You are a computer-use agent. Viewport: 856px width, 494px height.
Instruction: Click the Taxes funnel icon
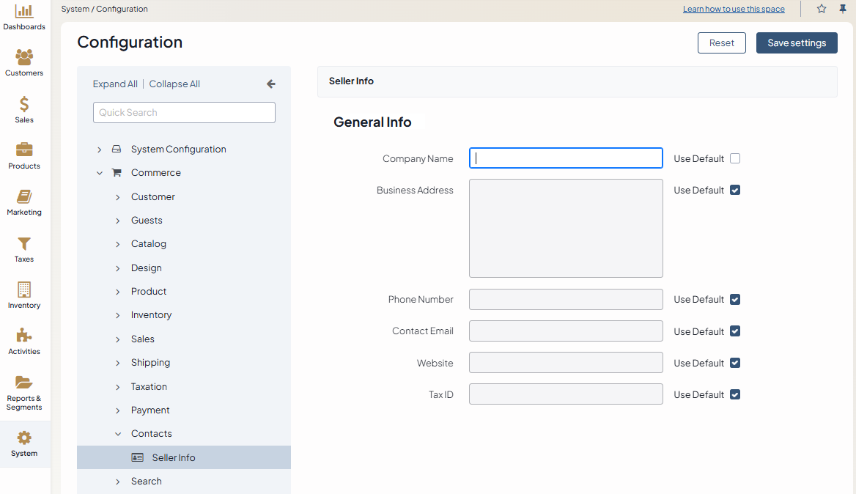pos(24,243)
